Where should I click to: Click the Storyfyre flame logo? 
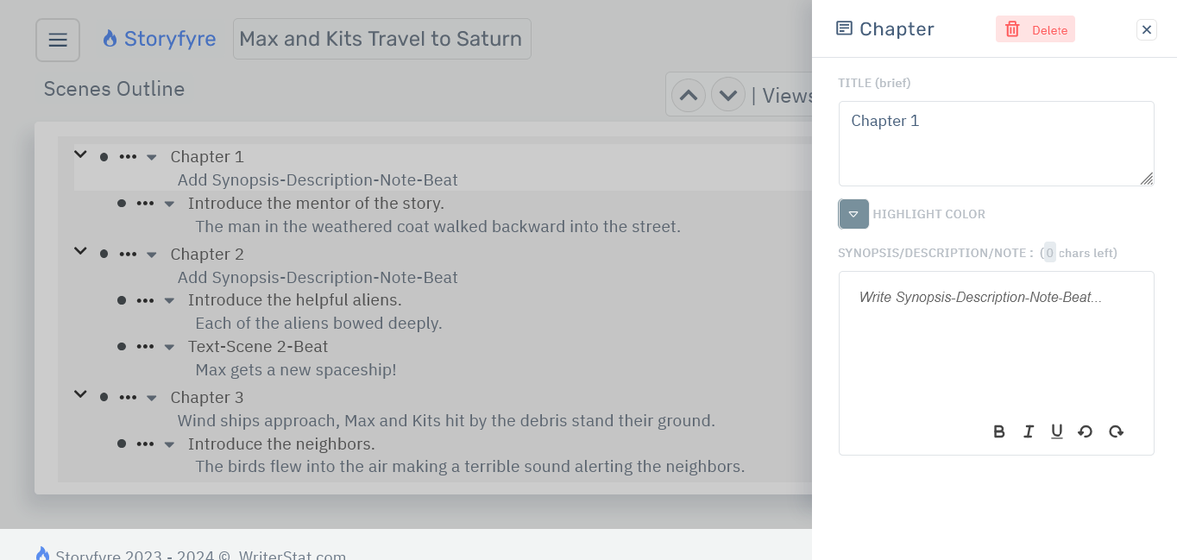click(110, 39)
